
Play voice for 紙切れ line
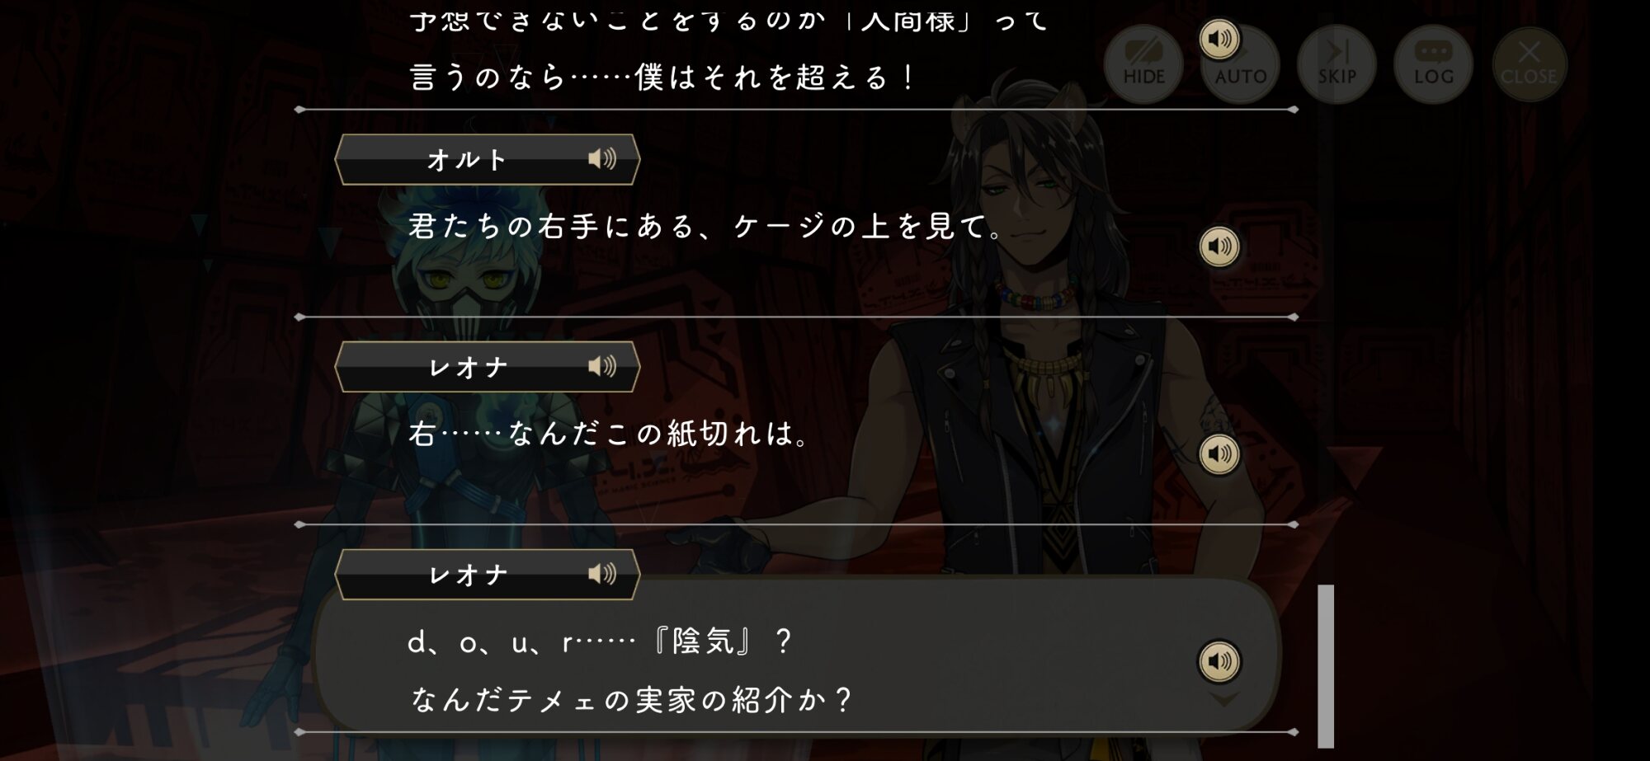[x=1219, y=453]
